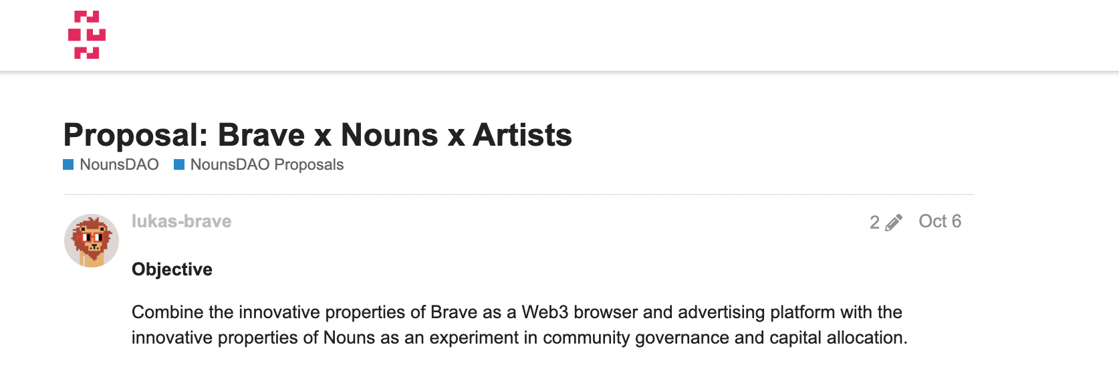Open the NounsDAO Proposals subcategory link
Image resolution: width=1119 pixels, height=369 pixels.
click(267, 164)
